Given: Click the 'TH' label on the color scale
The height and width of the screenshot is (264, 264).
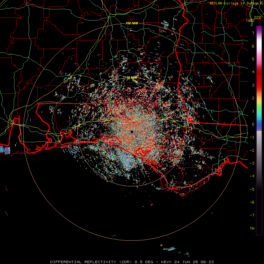Looking at the screenshot, I should [x=252, y=229].
